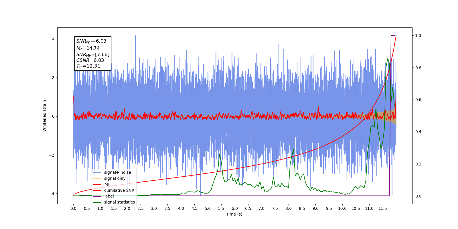
Task: Click the left y-axis tick label 2
Action: point(53,78)
